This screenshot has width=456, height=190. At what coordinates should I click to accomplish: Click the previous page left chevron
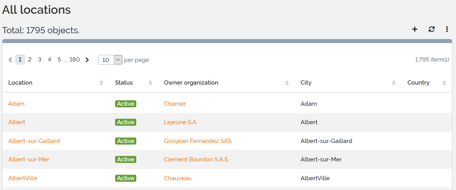(x=11, y=60)
